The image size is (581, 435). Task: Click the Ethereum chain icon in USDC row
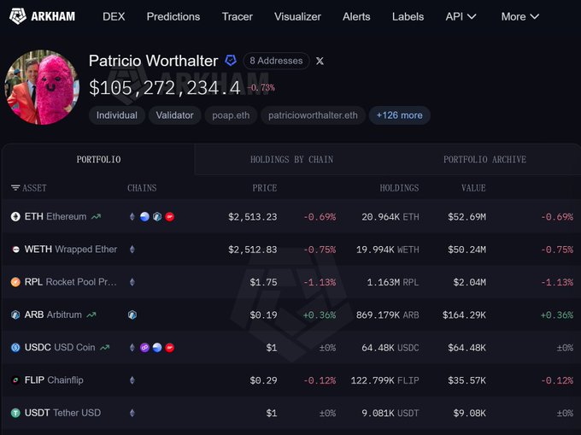[132, 348]
